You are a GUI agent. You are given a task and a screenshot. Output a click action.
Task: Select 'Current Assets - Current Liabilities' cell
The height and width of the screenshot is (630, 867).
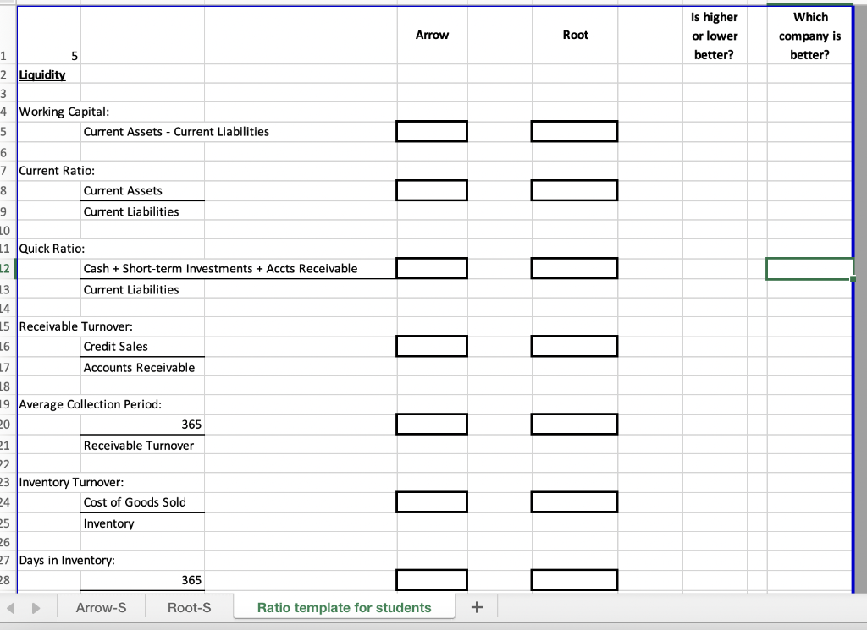[x=176, y=131]
